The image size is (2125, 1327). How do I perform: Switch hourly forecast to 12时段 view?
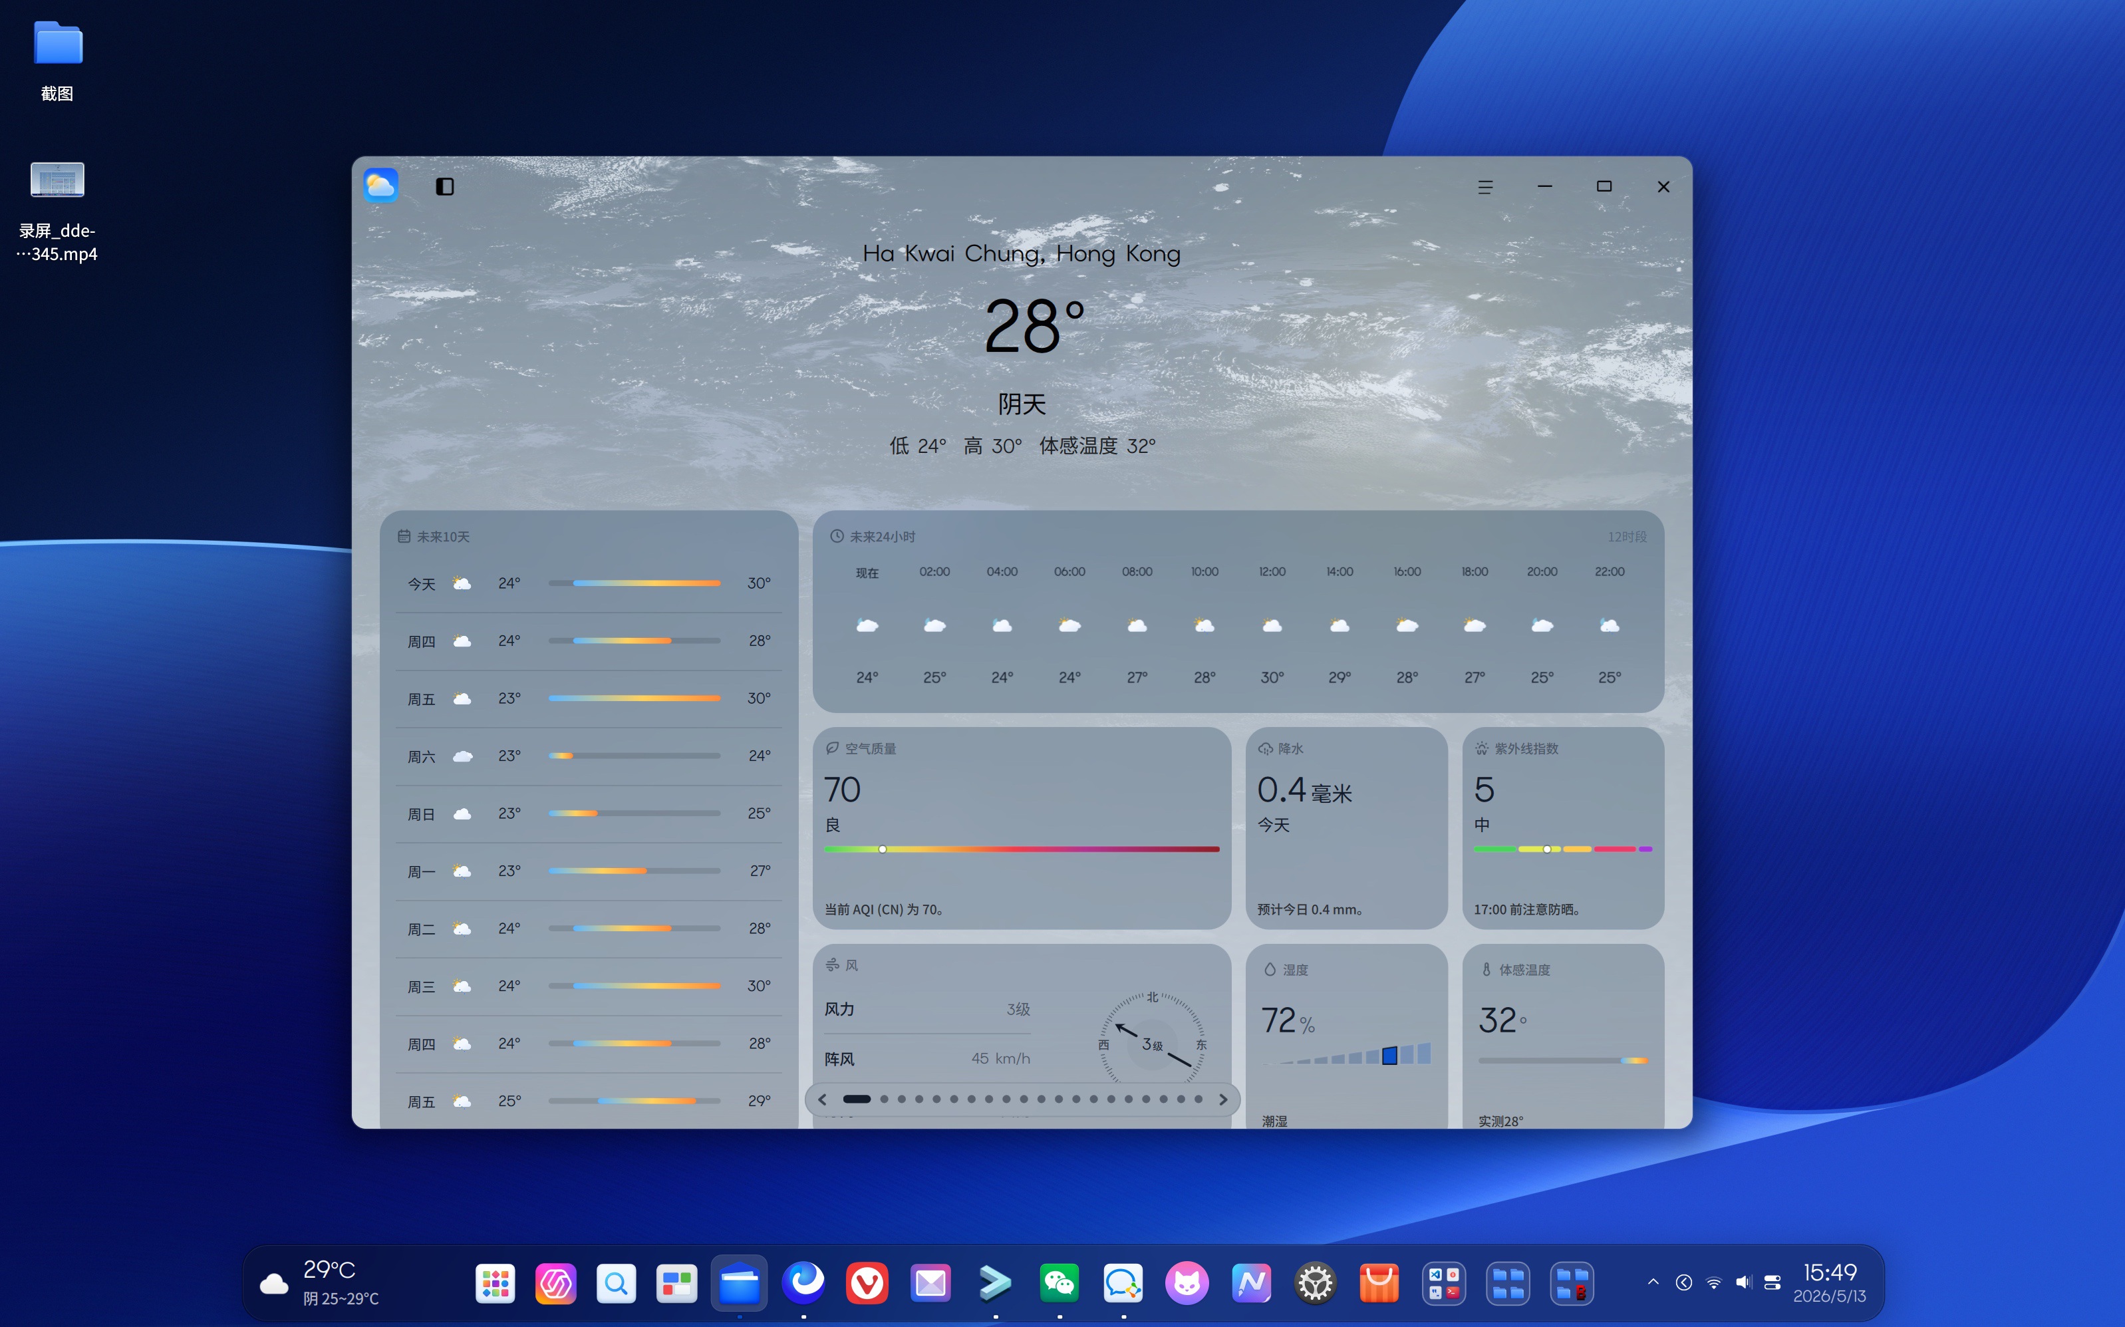click(x=1626, y=536)
